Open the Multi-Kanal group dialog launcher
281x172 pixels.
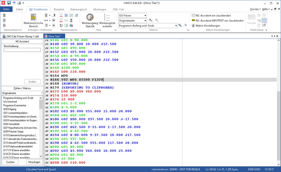pyautogui.click(x=266, y=30)
